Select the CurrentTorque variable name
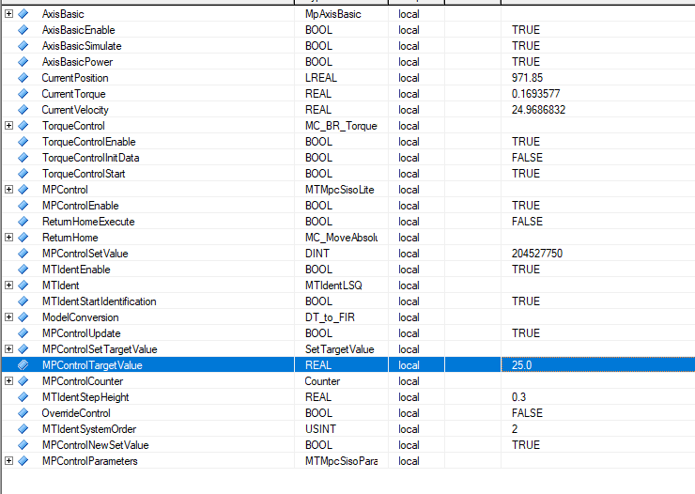Image resolution: width=695 pixels, height=494 pixels. [73, 94]
